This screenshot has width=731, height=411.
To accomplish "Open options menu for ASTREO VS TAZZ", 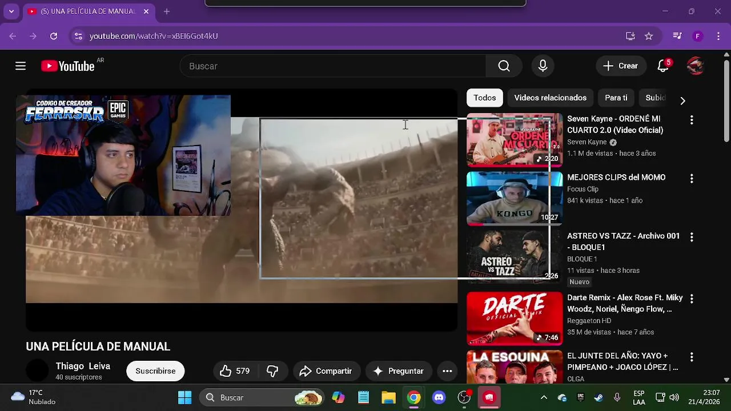I will (692, 237).
